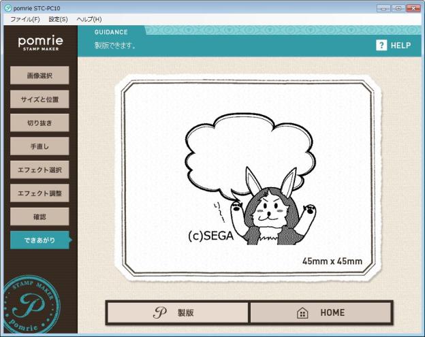Close the pomrie window
Screen dimensions: 425x337
pyautogui.click(x=413, y=8)
